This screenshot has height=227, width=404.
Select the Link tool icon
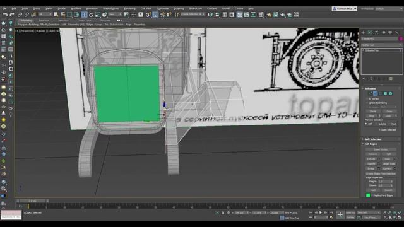coord(20,15)
